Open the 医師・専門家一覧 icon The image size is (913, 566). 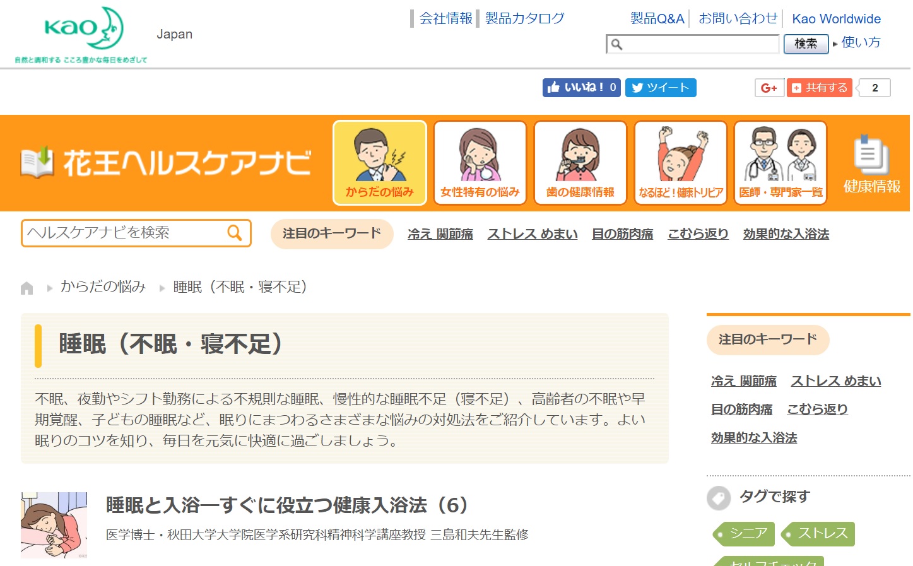[780, 163]
